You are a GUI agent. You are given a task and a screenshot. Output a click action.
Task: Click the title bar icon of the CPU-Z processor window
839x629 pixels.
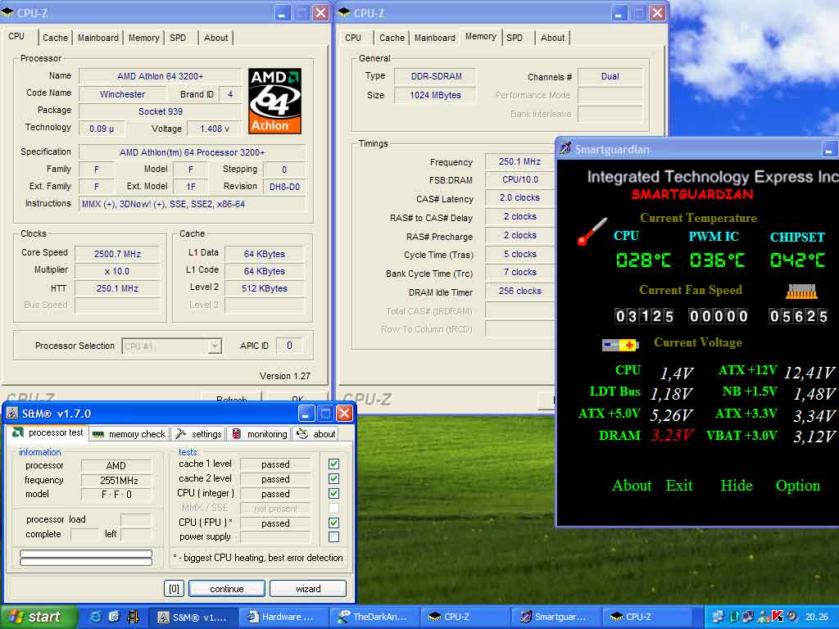7,12
